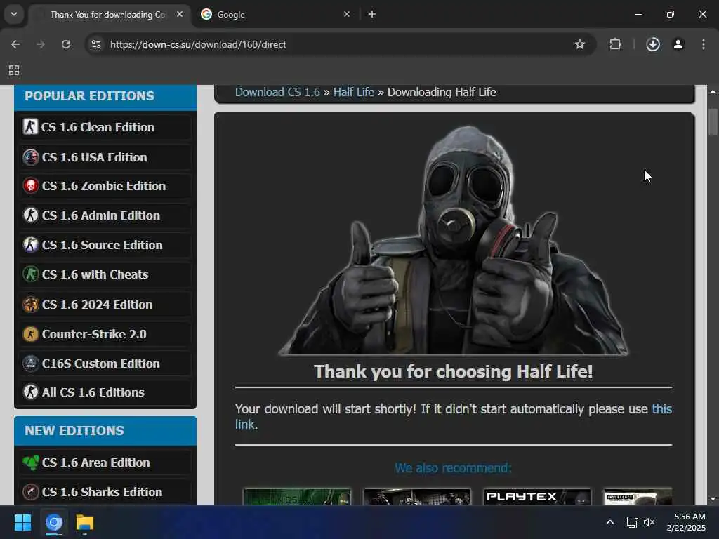The image size is (719, 539).
Task: Click the CS 1.6 Admin Edition icon
Action: pos(31,215)
